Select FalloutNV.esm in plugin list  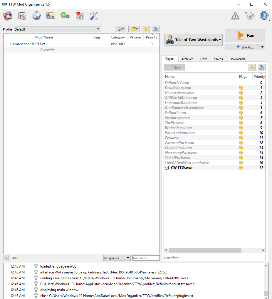click(x=215, y=83)
